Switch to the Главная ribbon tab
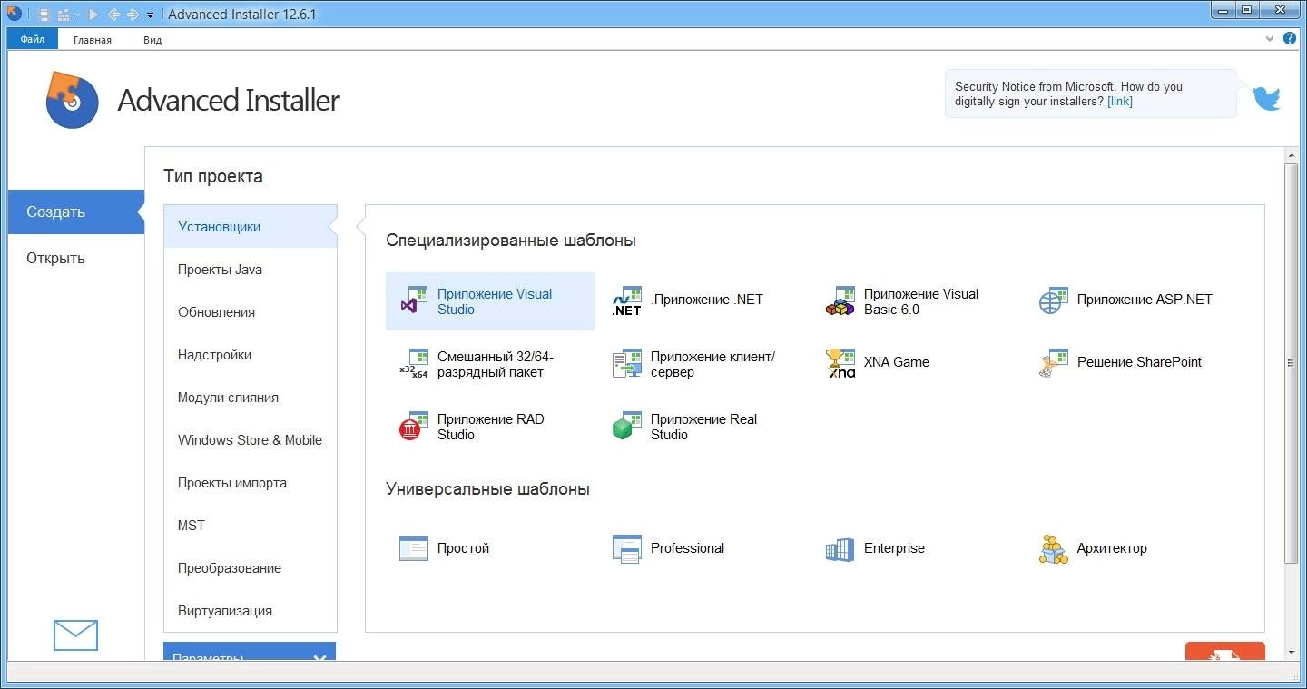This screenshot has width=1307, height=689. 93,40
